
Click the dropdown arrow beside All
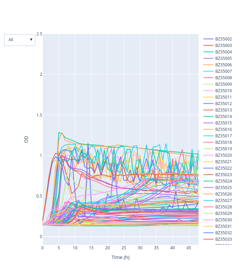[x=31, y=40]
